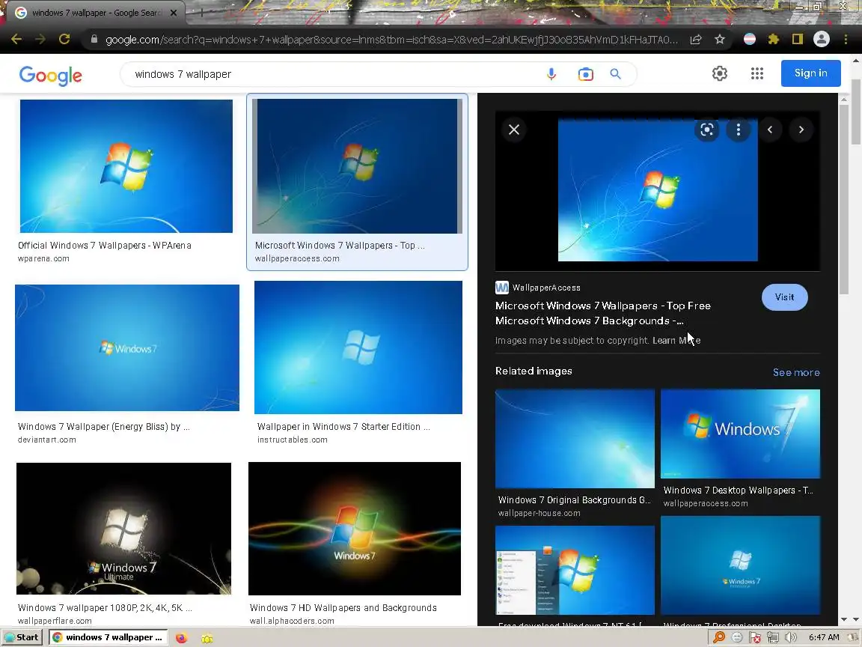This screenshot has height=647, width=862.
Task: Share this page from address bar
Action: 696,39
